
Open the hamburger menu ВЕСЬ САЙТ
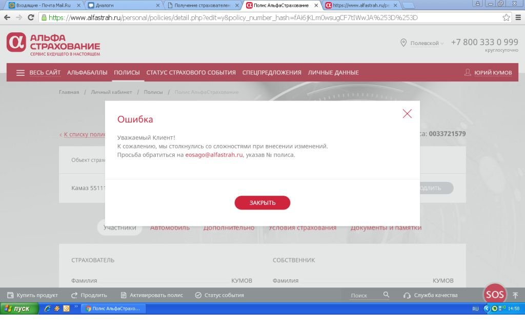coord(38,73)
